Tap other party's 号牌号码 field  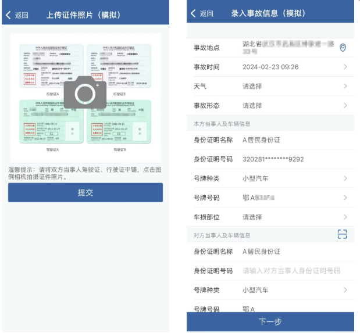291,309
